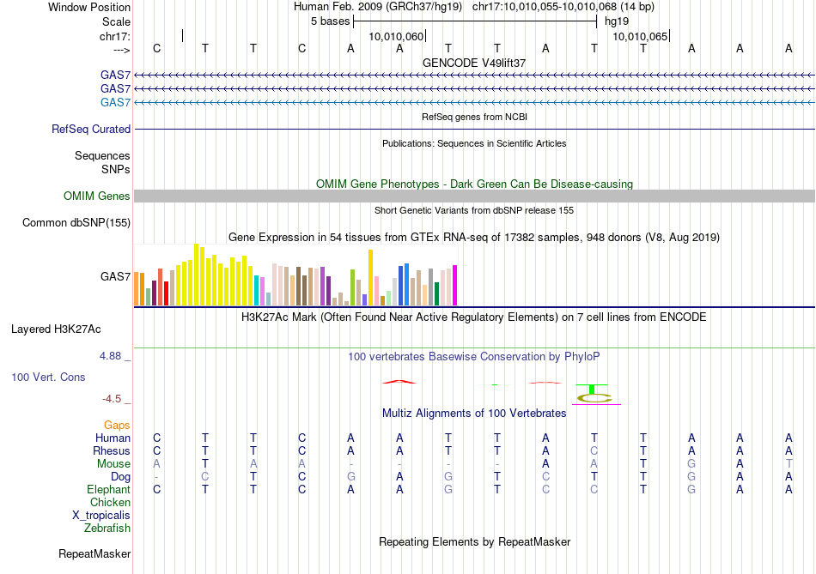Open the OMIM Gene Phenotypes track title
Viewport: 816px width, 574px height.
[474, 184]
